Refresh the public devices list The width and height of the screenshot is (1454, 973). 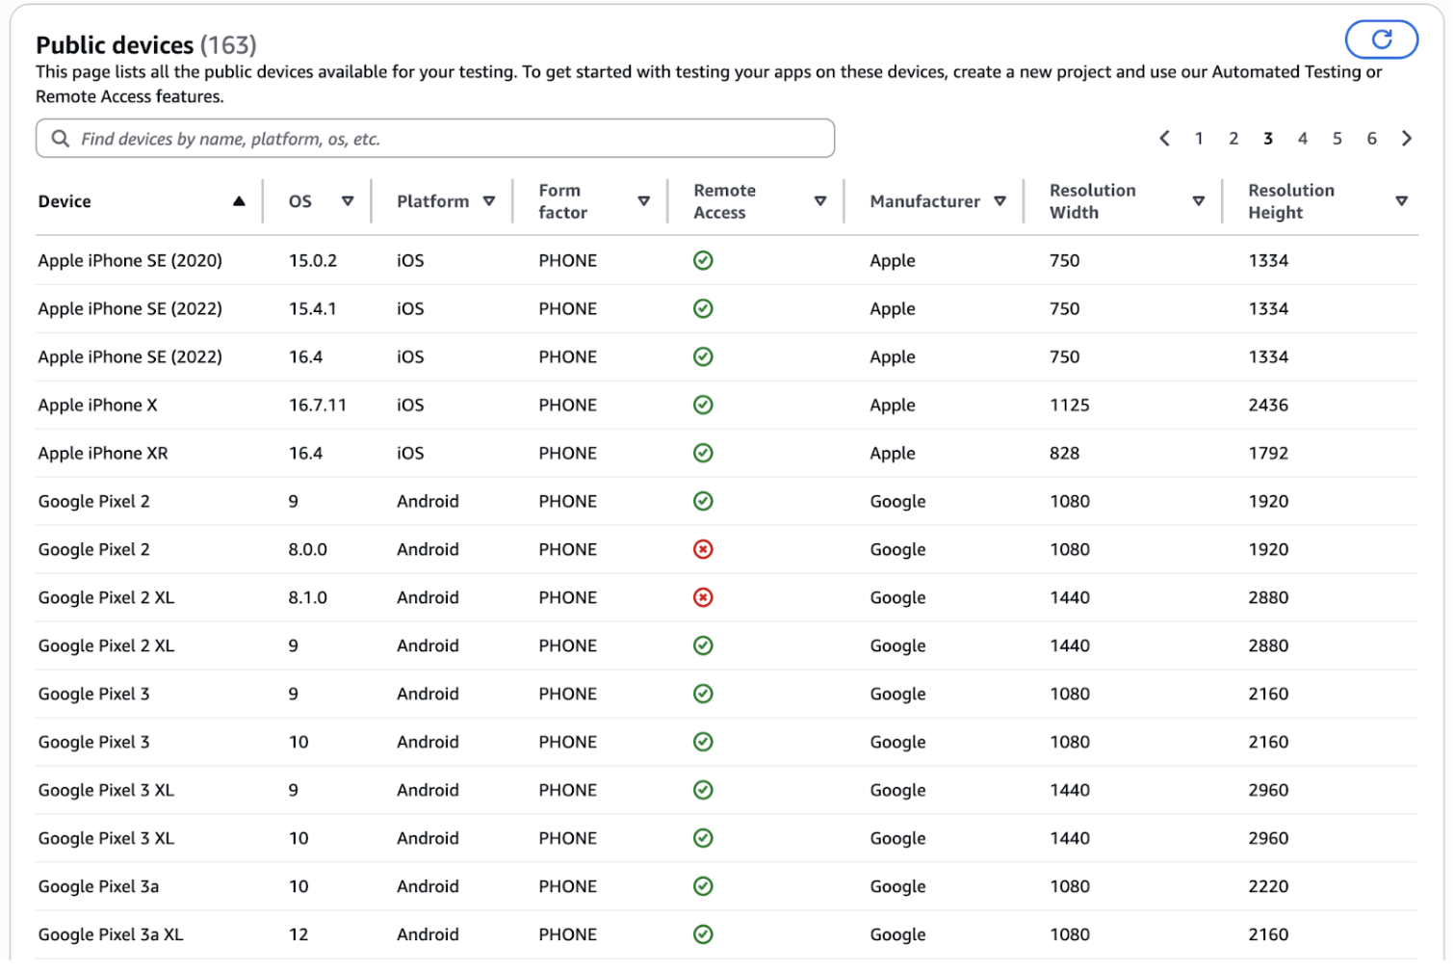(1382, 39)
